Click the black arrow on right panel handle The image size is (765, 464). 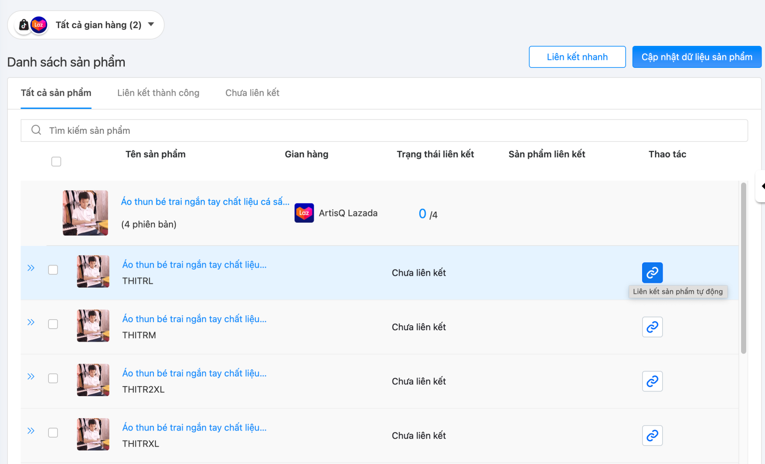coord(763,186)
